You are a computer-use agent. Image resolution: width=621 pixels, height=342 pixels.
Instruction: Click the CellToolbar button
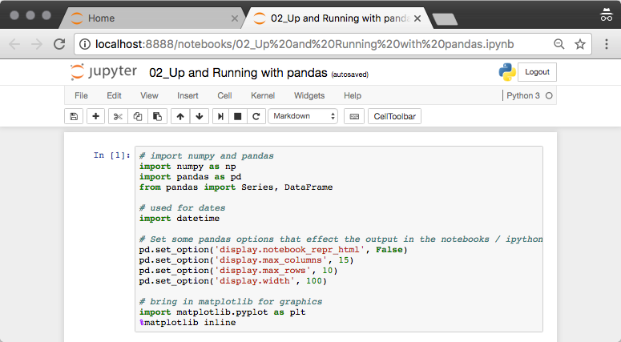396,116
